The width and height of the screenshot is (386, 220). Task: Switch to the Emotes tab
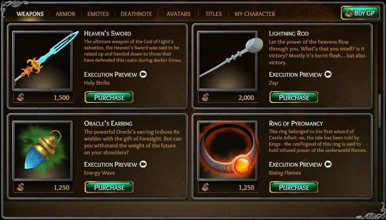(98, 14)
